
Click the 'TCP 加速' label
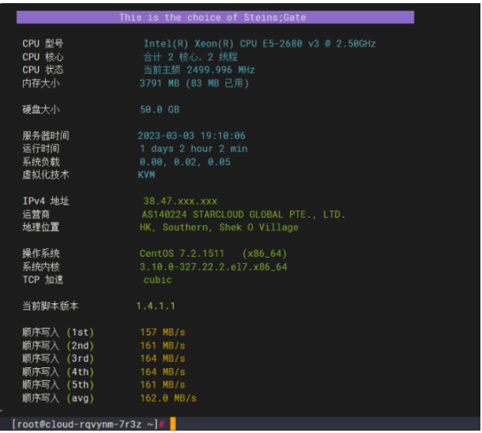tap(43, 280)
